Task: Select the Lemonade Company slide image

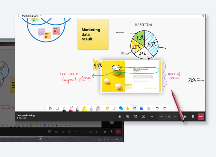Action: point(131,77)
